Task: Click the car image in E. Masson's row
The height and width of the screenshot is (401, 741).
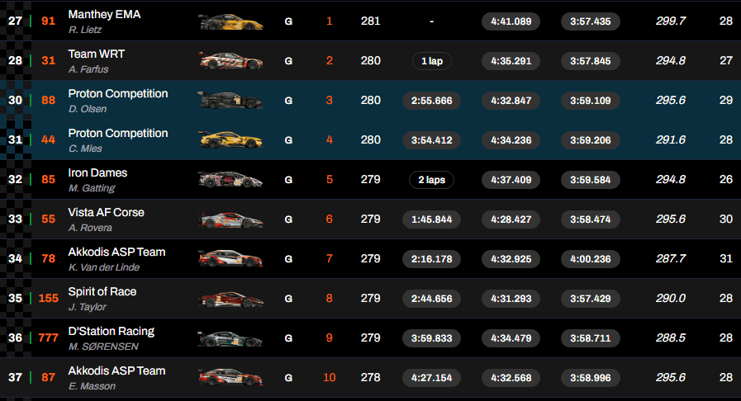Action: [x=230, y=379]
